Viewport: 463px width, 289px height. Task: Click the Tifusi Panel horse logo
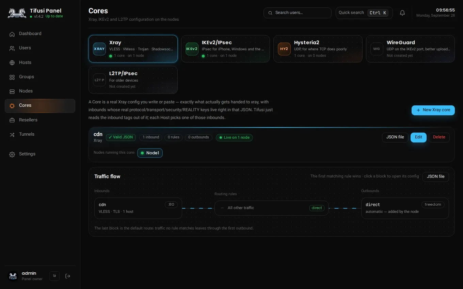17,13
